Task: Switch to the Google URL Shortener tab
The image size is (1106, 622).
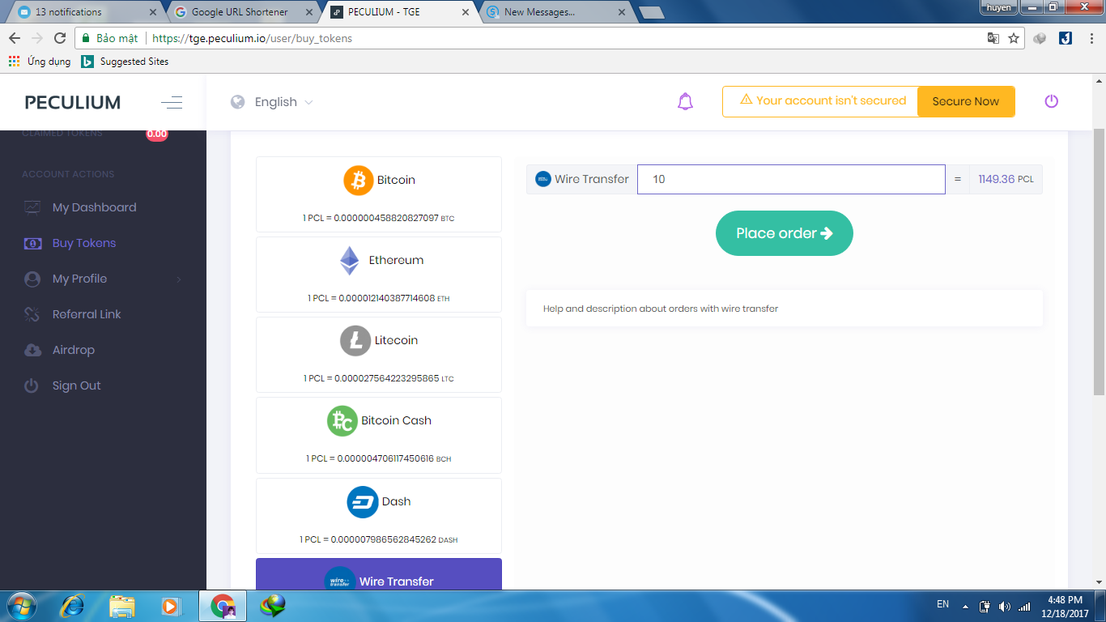Action: pyautogui.click(x=241, y=12)
